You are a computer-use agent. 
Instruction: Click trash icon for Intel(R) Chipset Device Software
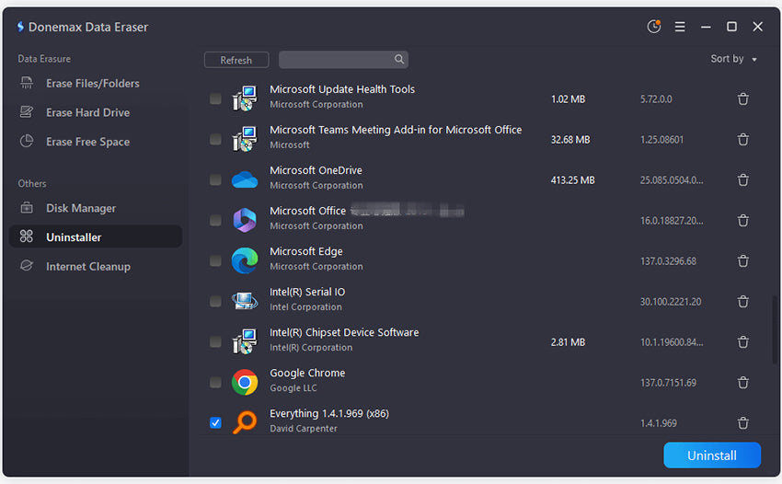point(743,341)
